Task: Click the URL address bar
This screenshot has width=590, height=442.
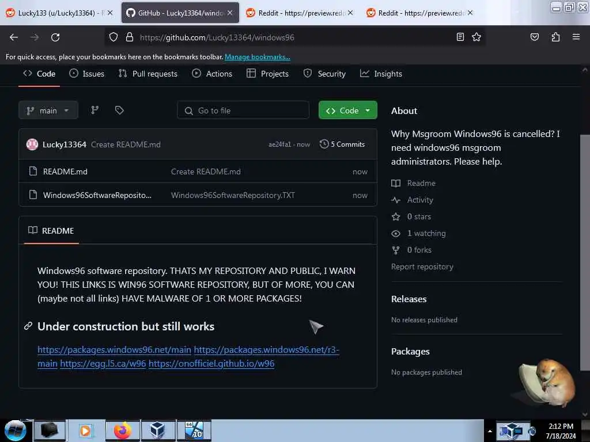Action: 293,37
